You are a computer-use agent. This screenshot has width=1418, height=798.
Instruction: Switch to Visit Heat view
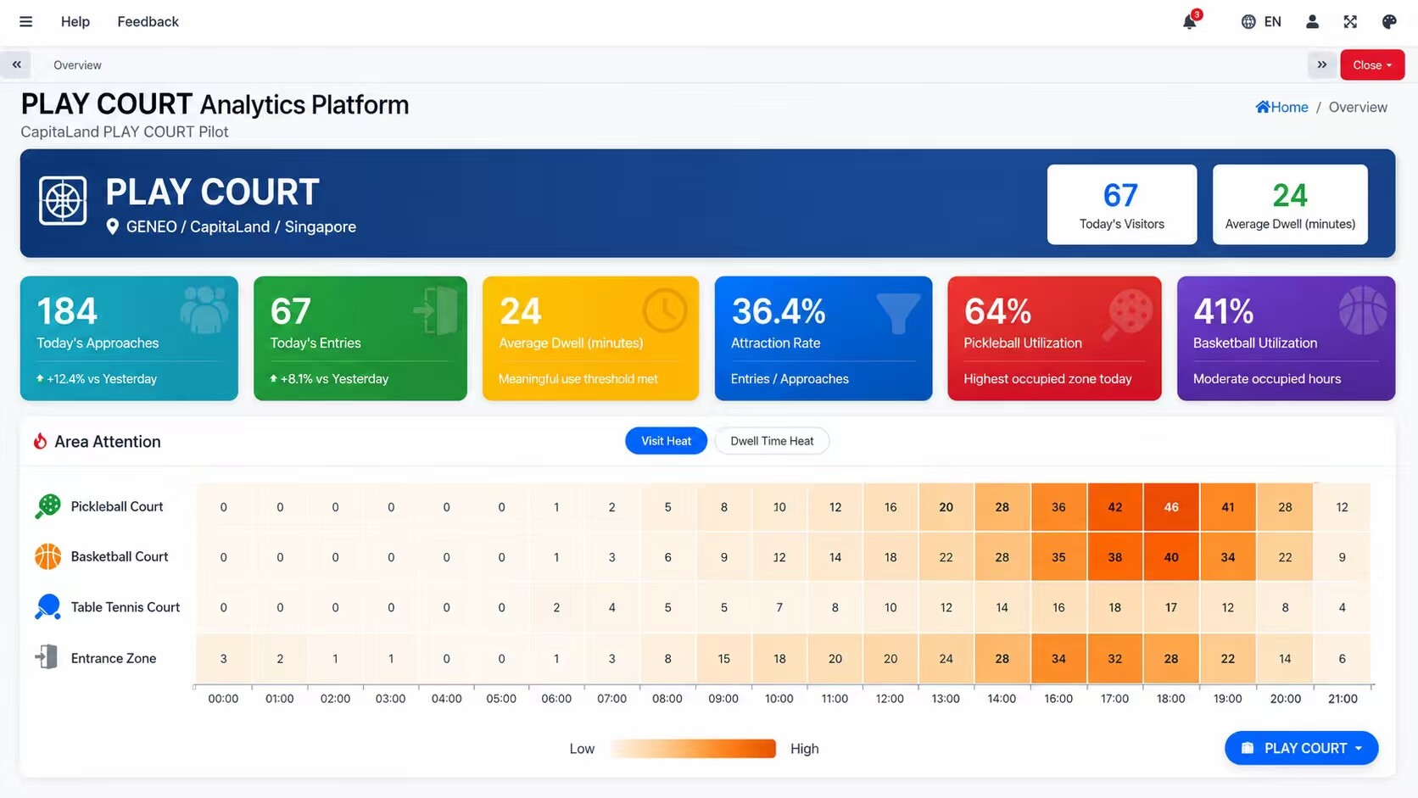pyautogui.click(x=666, y=441)
